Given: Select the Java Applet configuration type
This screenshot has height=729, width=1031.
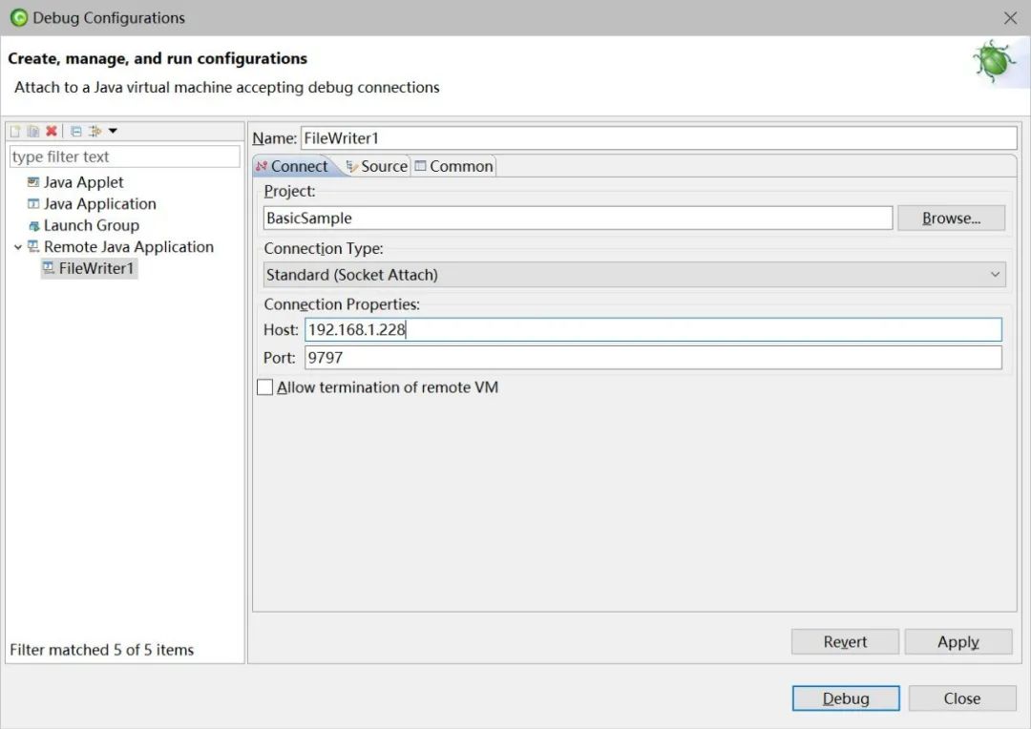Looking at the screenshot, I should click(83, 182).
